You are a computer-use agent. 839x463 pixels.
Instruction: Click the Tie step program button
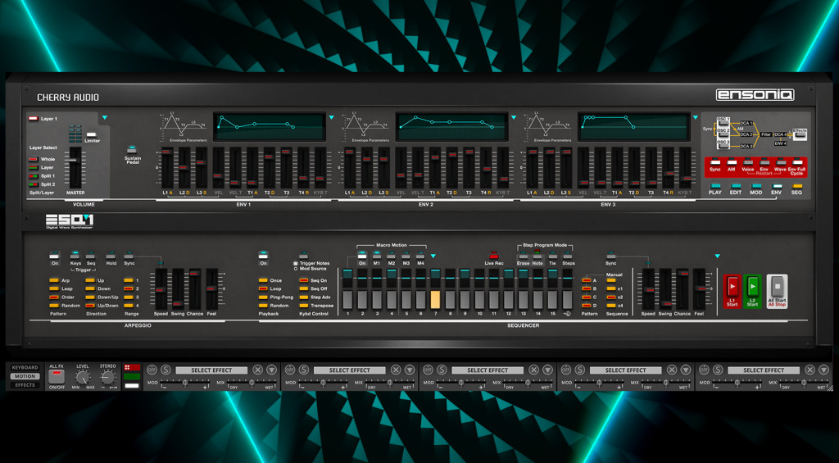click(553, 256)
